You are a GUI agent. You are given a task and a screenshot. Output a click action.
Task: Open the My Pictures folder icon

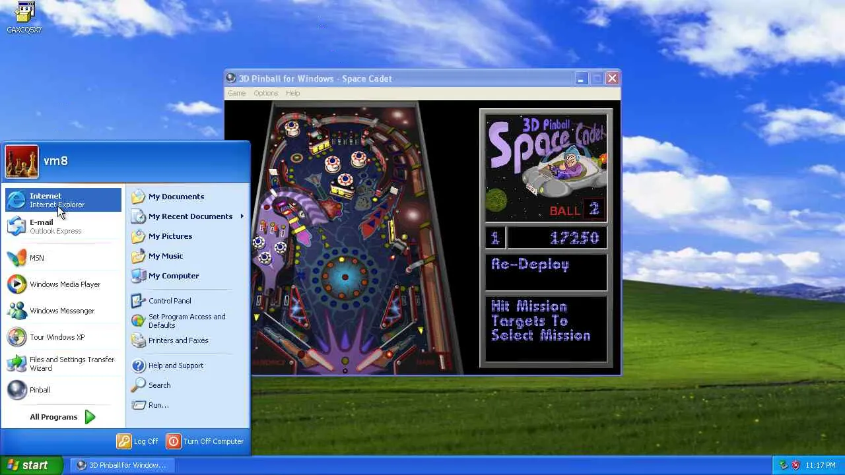pyautogui.click(x=138, y=236)
